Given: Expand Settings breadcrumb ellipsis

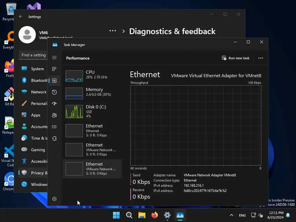Looking at the screenshot, I should coord(113,31).
